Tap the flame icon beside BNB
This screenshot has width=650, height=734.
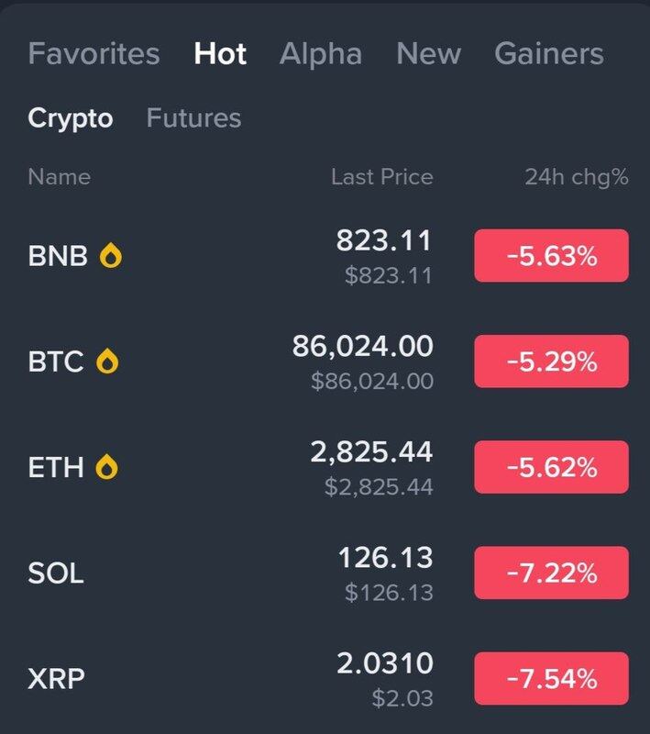click(110, 256)
